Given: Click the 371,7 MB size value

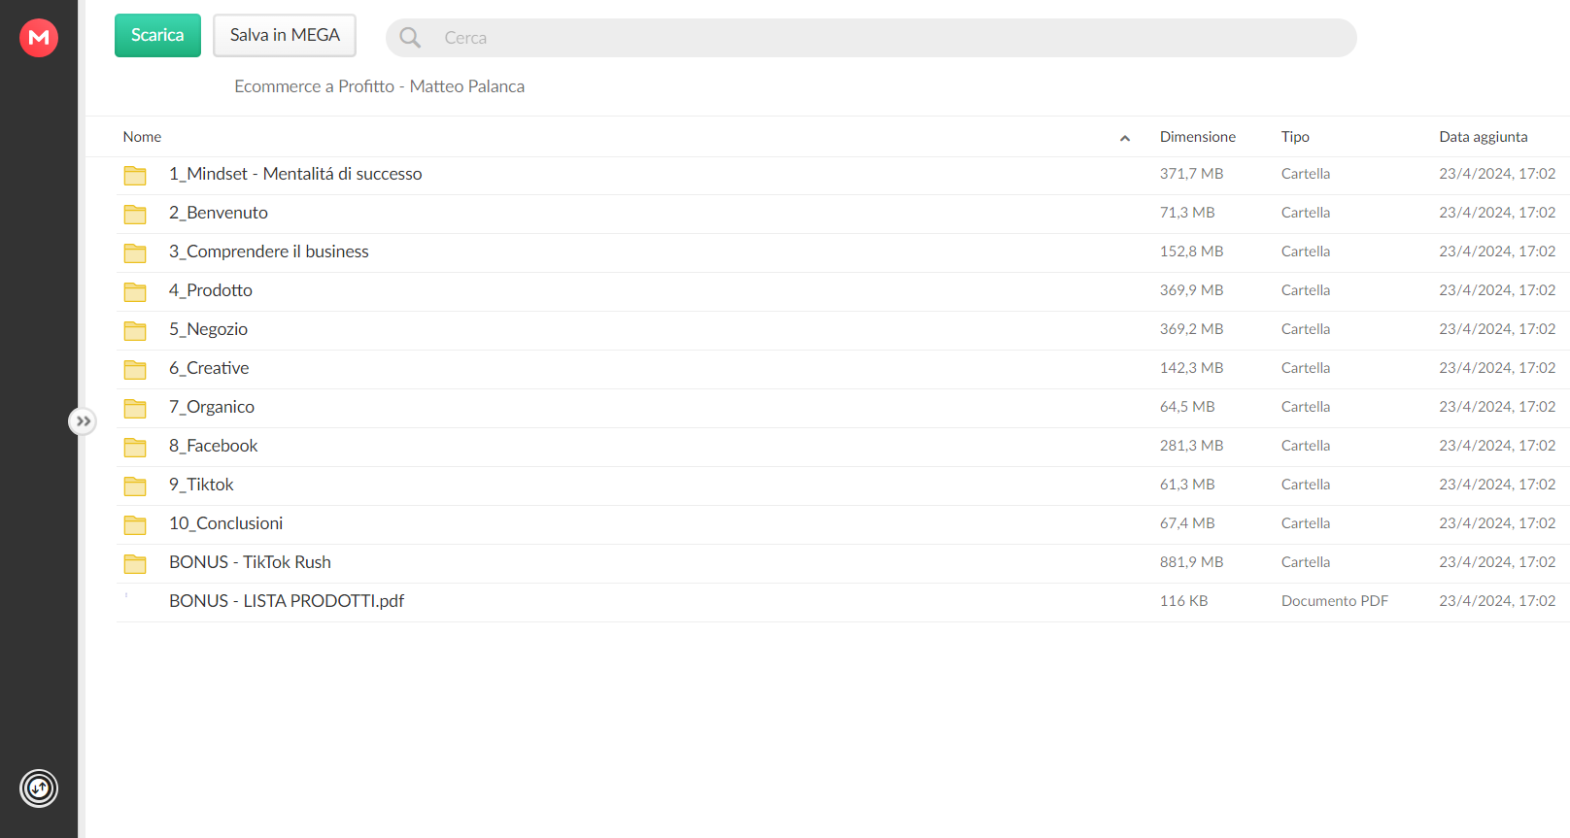Looking at the screenshot, I should [x=1191, y=174].
